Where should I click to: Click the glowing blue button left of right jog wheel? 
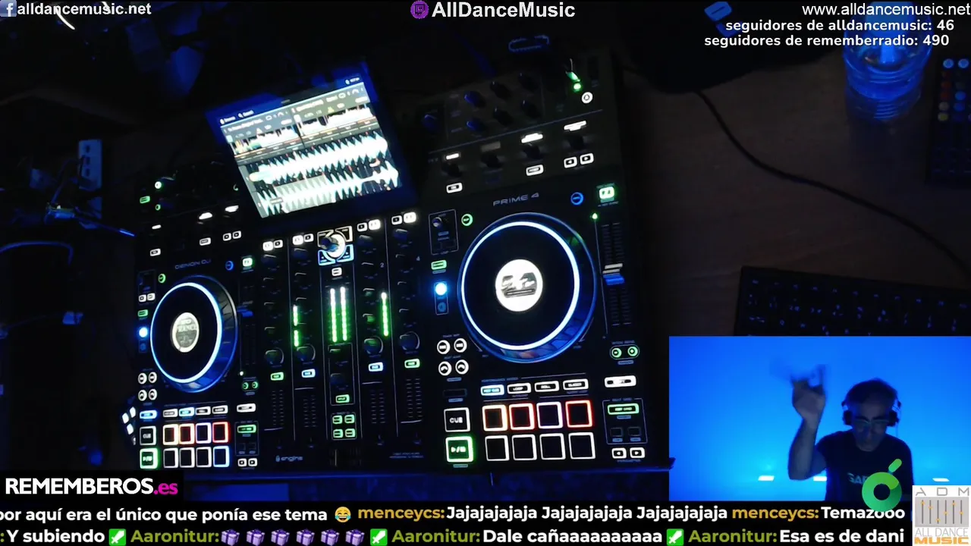coord(440,289)
